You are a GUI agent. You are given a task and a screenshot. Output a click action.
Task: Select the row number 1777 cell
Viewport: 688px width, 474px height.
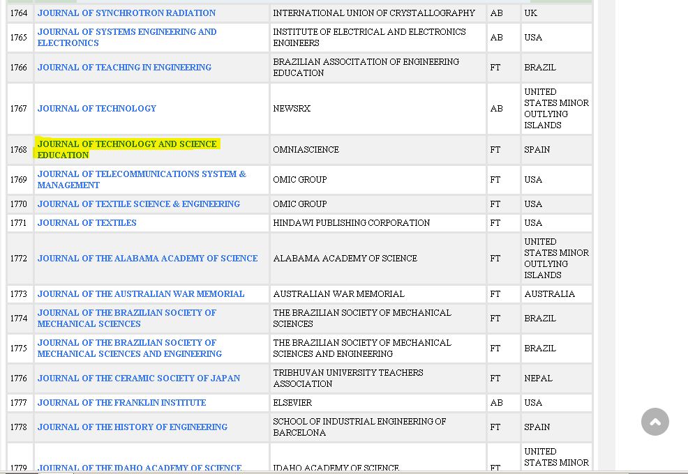19,402
